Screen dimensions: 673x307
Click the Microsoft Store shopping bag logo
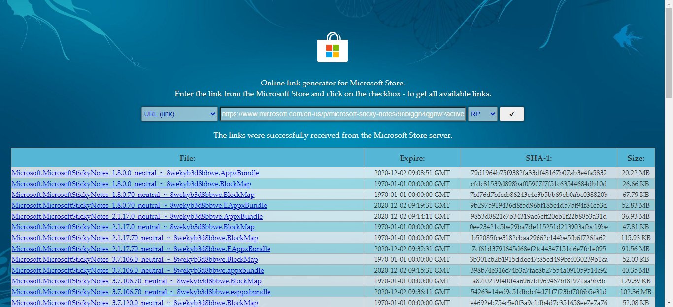(333, 47)
